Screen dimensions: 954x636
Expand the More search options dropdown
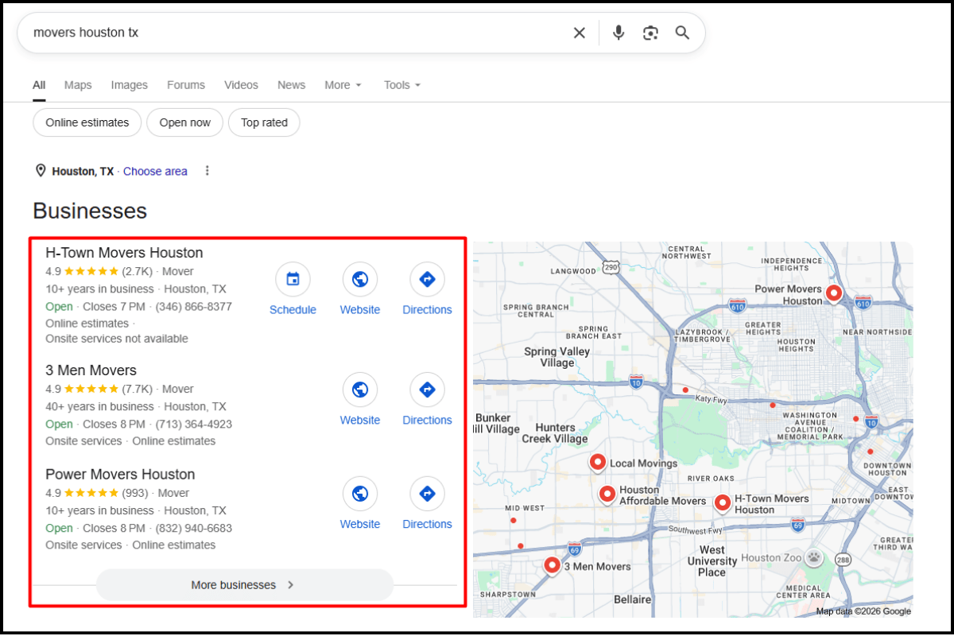coord(343,85)
